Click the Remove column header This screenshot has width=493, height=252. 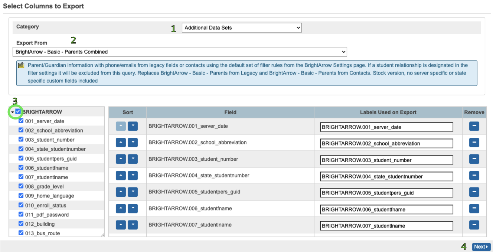pos(474,112)
